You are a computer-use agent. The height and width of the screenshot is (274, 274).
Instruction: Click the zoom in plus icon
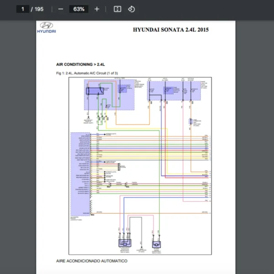(x=97, y=9)
